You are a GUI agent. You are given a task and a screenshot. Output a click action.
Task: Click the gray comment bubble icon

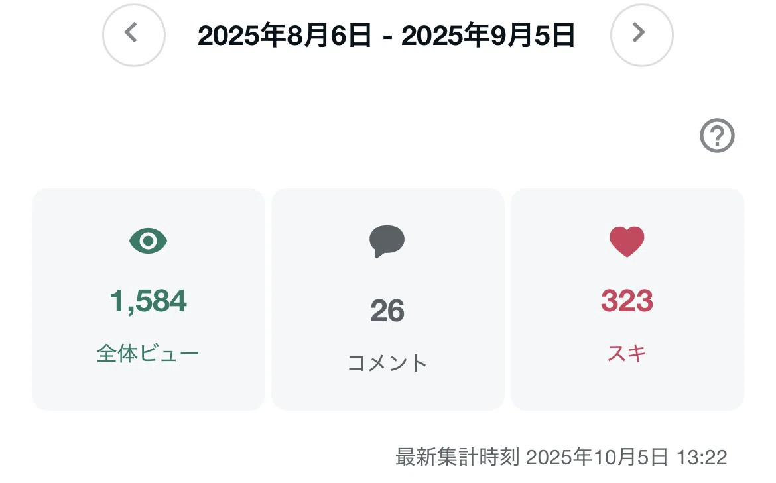coord(387,241)
